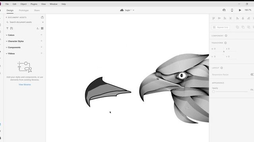Click the Distribute Vertically icon
The image size is (254, 142).
[231, 18]
